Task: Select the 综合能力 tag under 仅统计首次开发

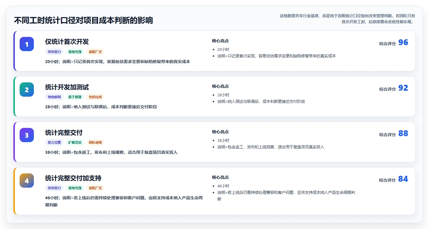Action: pyautogui.click(x=54, y=52)
